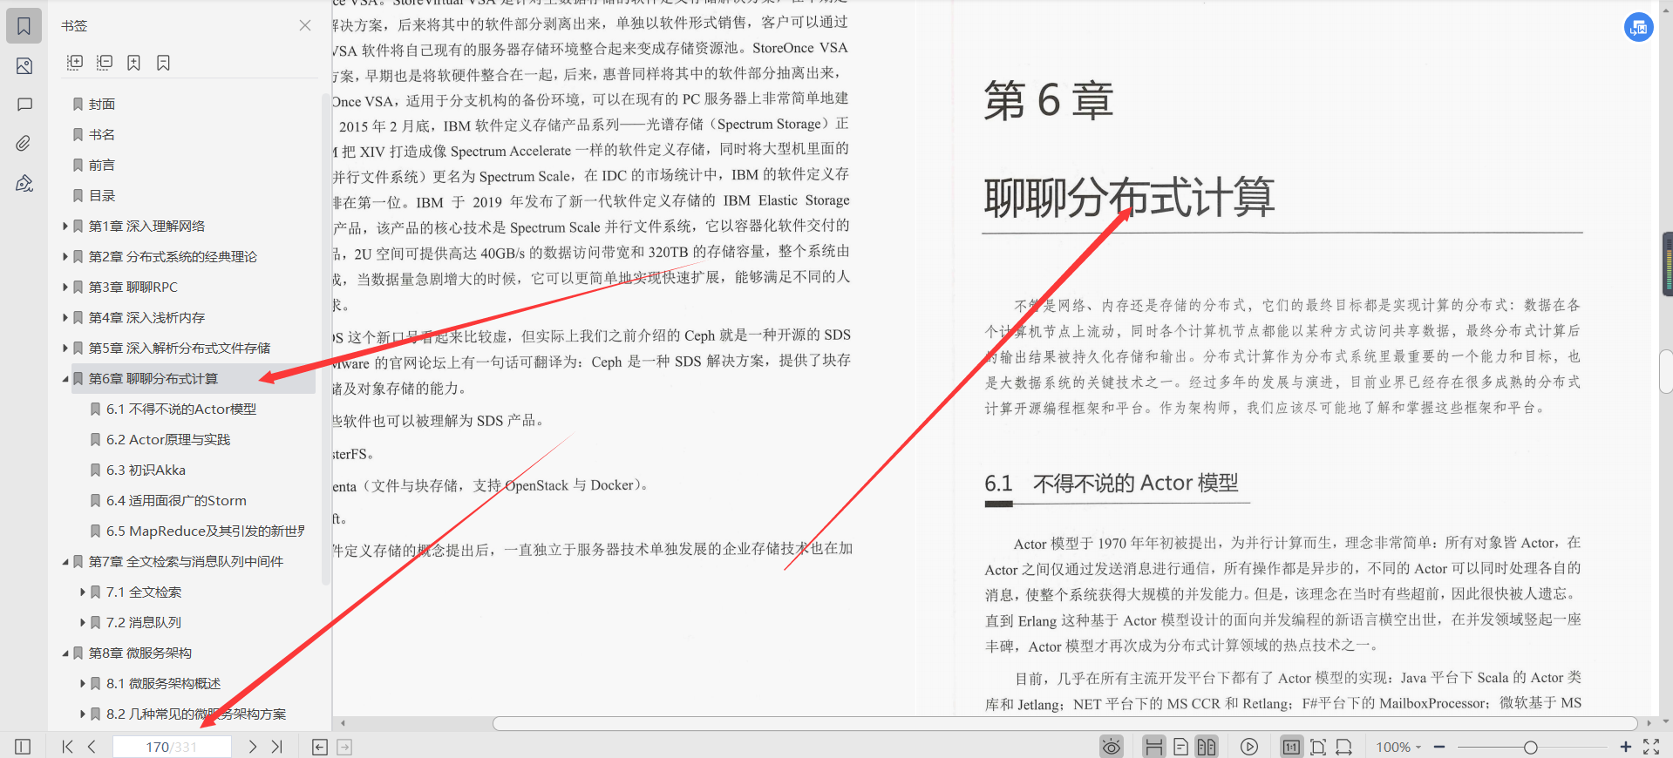Go to the first page

(67, 747)
